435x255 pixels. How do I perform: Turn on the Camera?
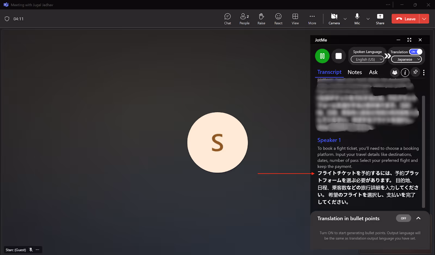334,19
